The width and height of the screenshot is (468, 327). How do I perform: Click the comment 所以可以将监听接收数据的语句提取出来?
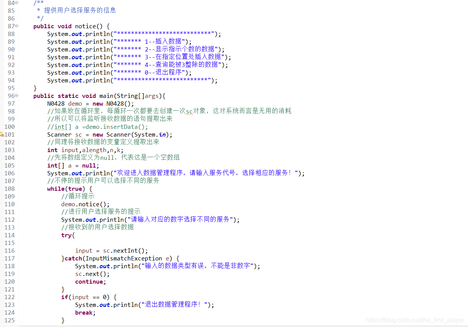(x=110, y=119)
